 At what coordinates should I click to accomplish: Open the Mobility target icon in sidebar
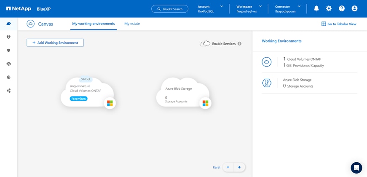pos(9,77)
